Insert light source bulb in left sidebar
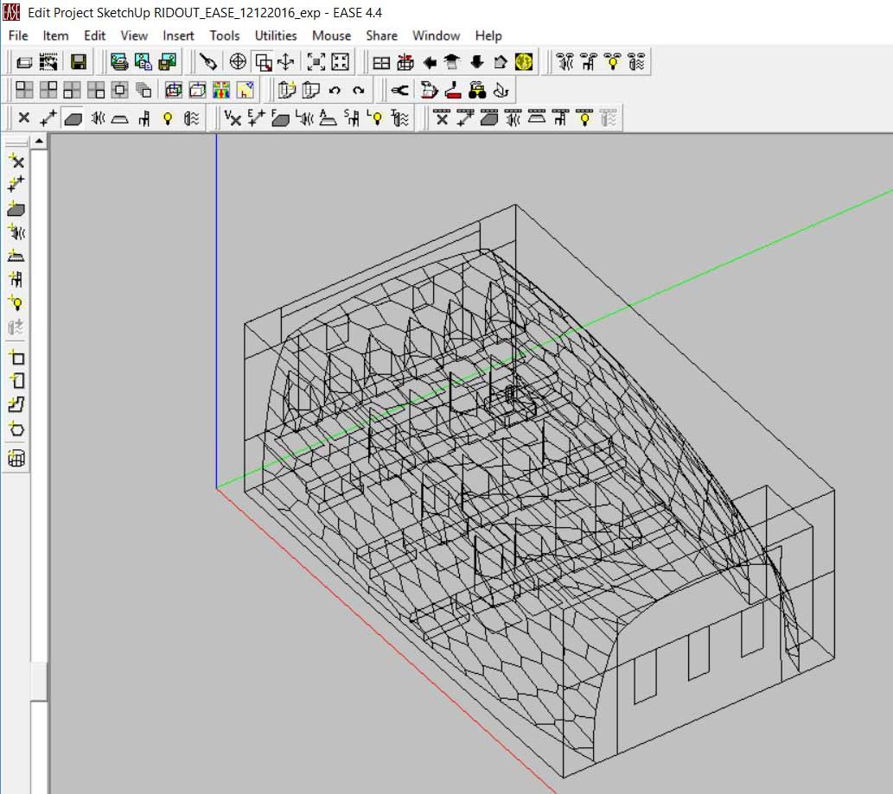 tap(16, 302)
